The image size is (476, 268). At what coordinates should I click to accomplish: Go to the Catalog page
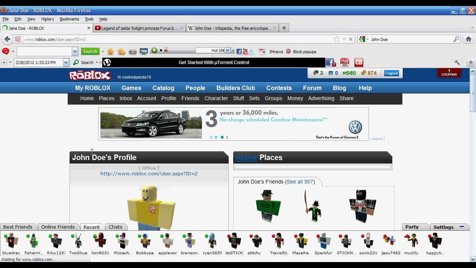[x=163, y=88]
